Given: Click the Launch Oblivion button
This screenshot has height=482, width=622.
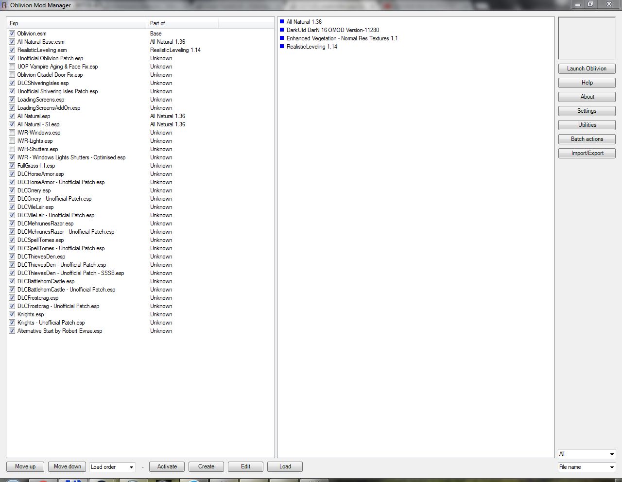Looking at the screenshot, I should coord(587,69).
